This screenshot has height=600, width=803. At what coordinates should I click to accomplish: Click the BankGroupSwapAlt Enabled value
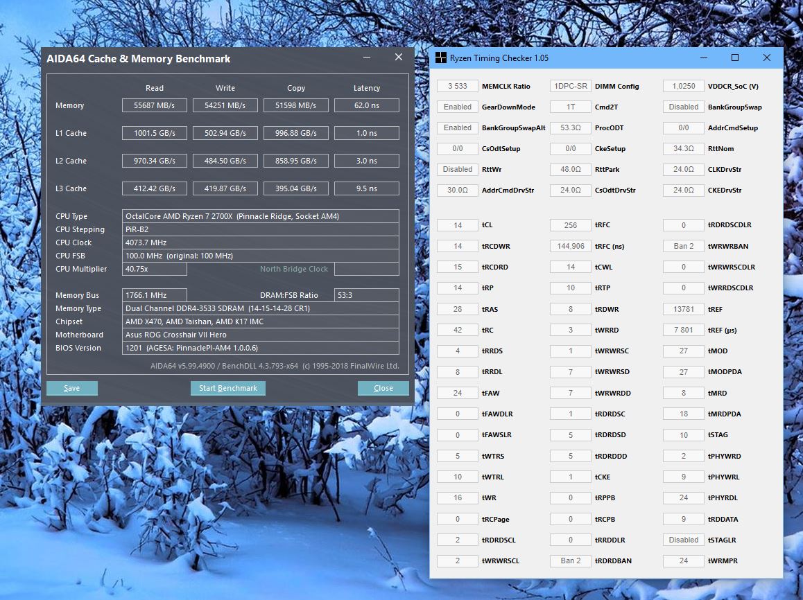(x=457, y=128)
